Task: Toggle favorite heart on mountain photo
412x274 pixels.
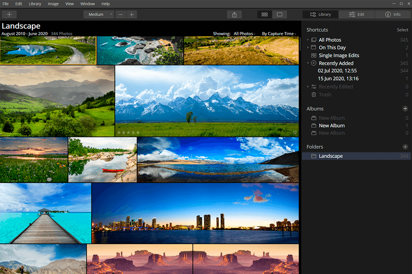Action: click(x=295, y=133)
